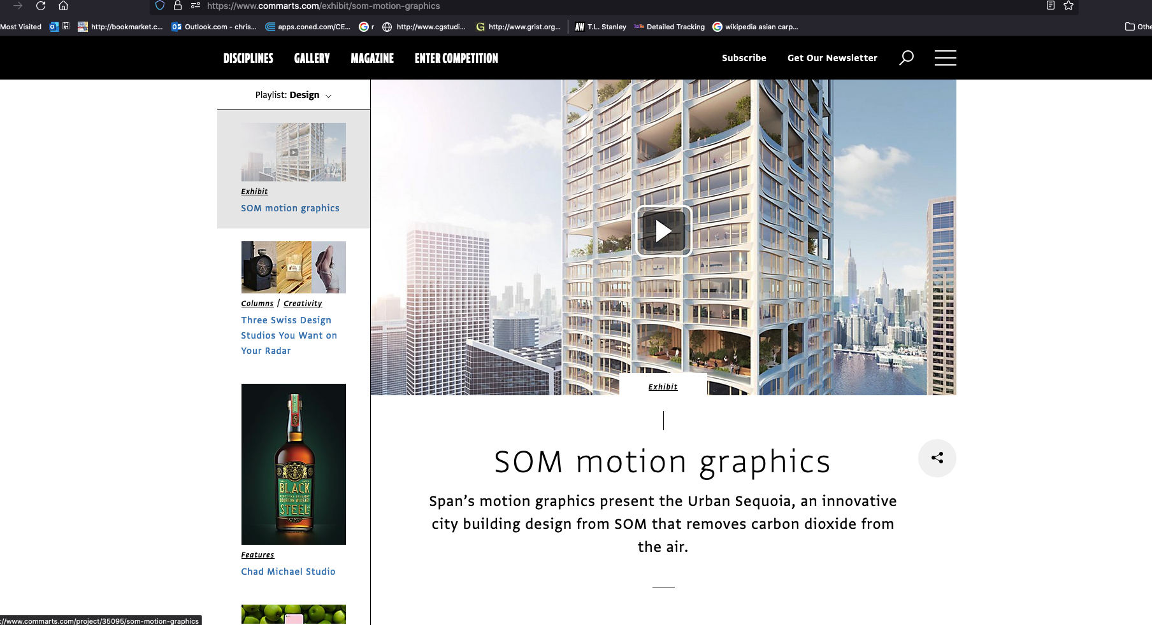1152x625 pixels.
Task: Play the SOM motion graphics video
Action: [x=663, y=231]
